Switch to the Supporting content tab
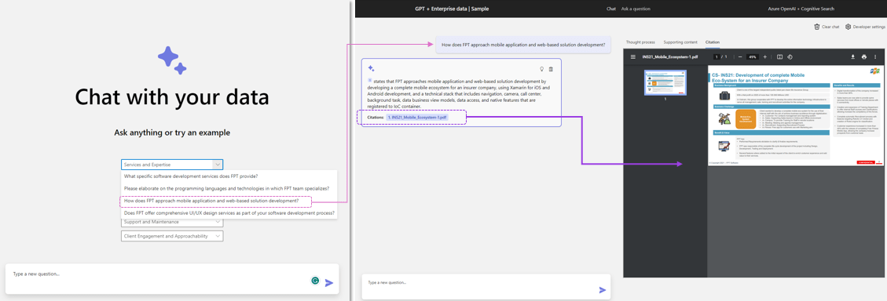Image resolution: width=887 pixels, height=301 pixels. (680, 42)
